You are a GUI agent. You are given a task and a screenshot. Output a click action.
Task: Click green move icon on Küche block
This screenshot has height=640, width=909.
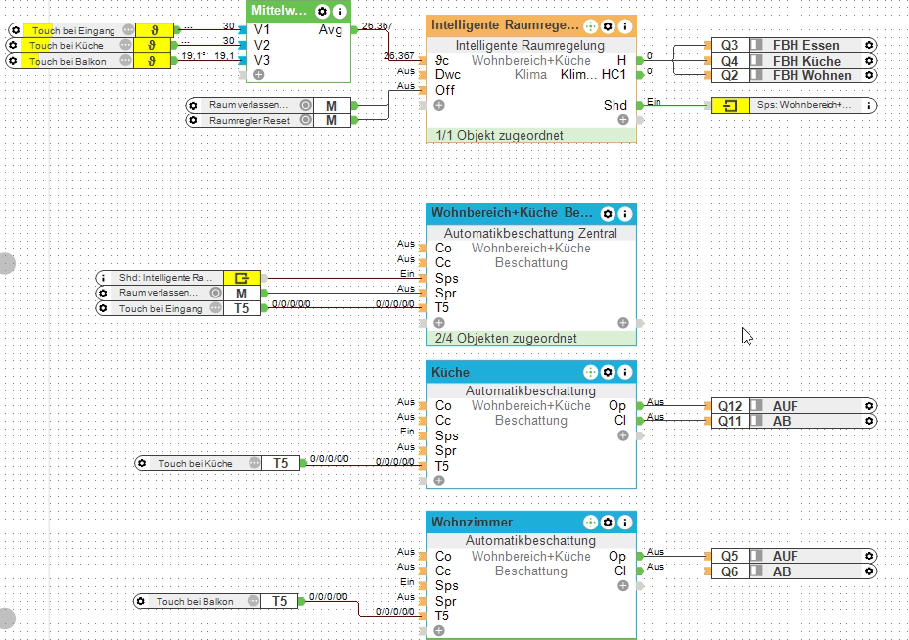[x=590, y=372]
